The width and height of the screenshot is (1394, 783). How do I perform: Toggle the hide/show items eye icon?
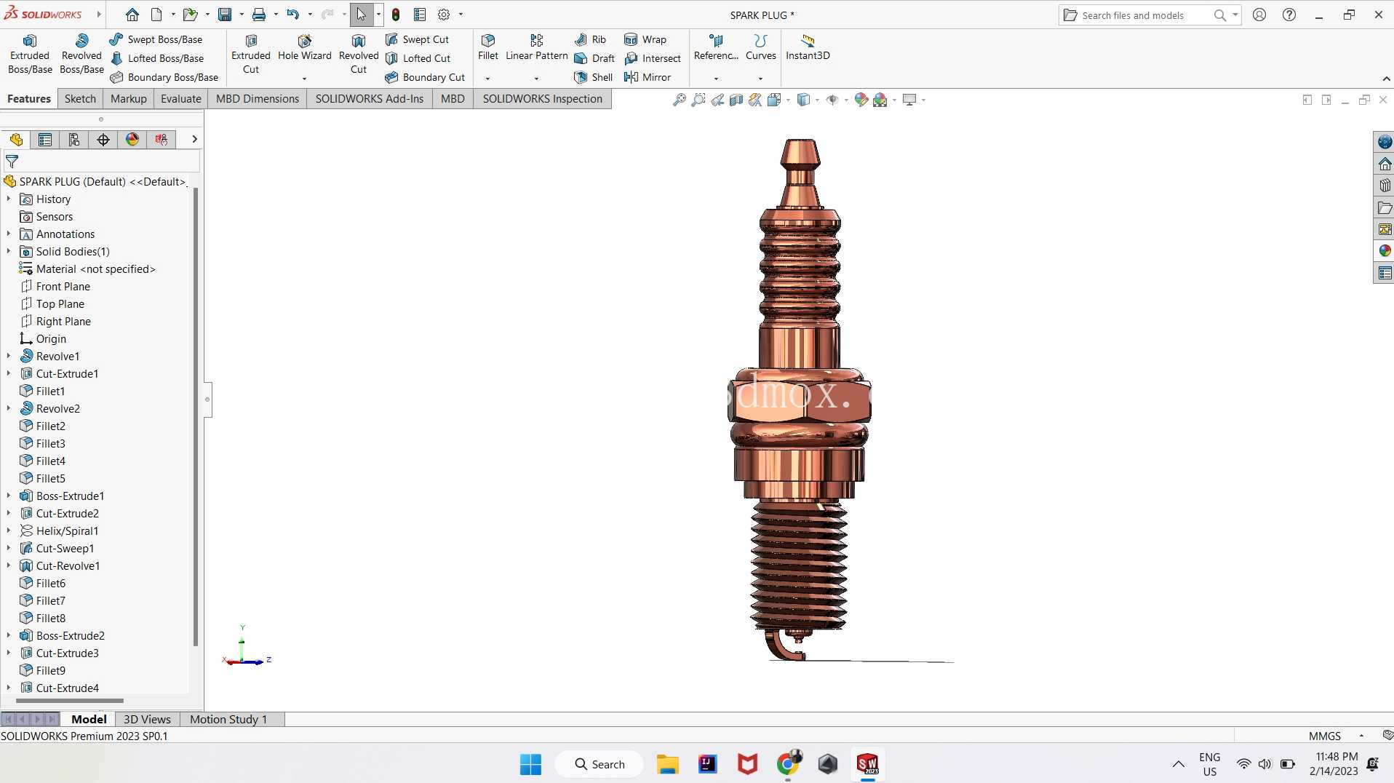coord(832,100)
